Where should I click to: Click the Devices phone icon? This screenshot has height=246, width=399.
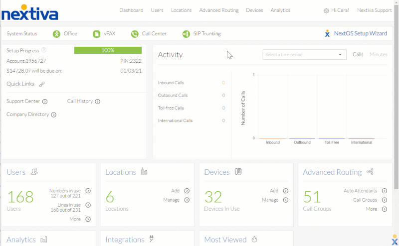pyautogui.click(x=238, y=171)
